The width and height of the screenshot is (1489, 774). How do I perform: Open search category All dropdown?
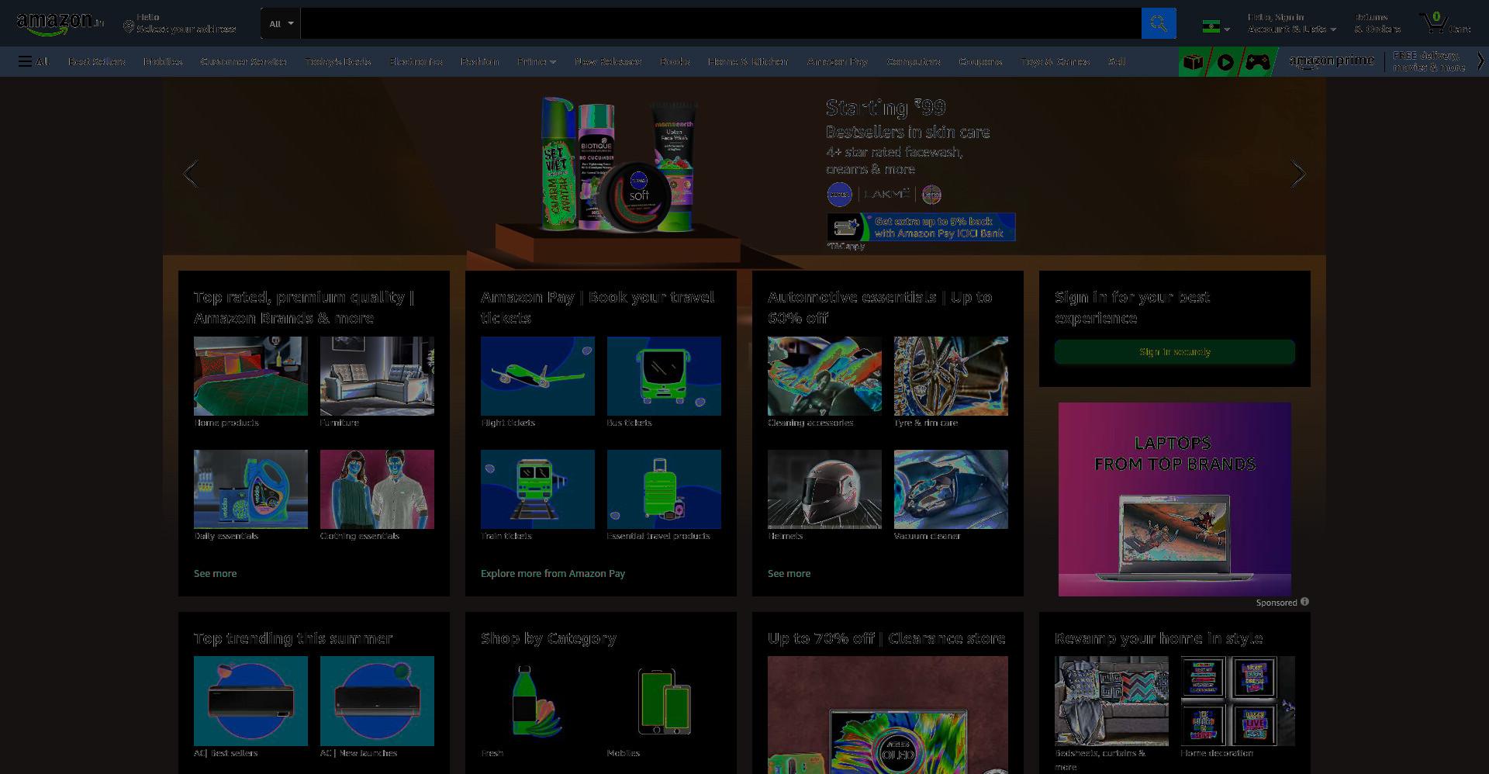click(281, 23)
